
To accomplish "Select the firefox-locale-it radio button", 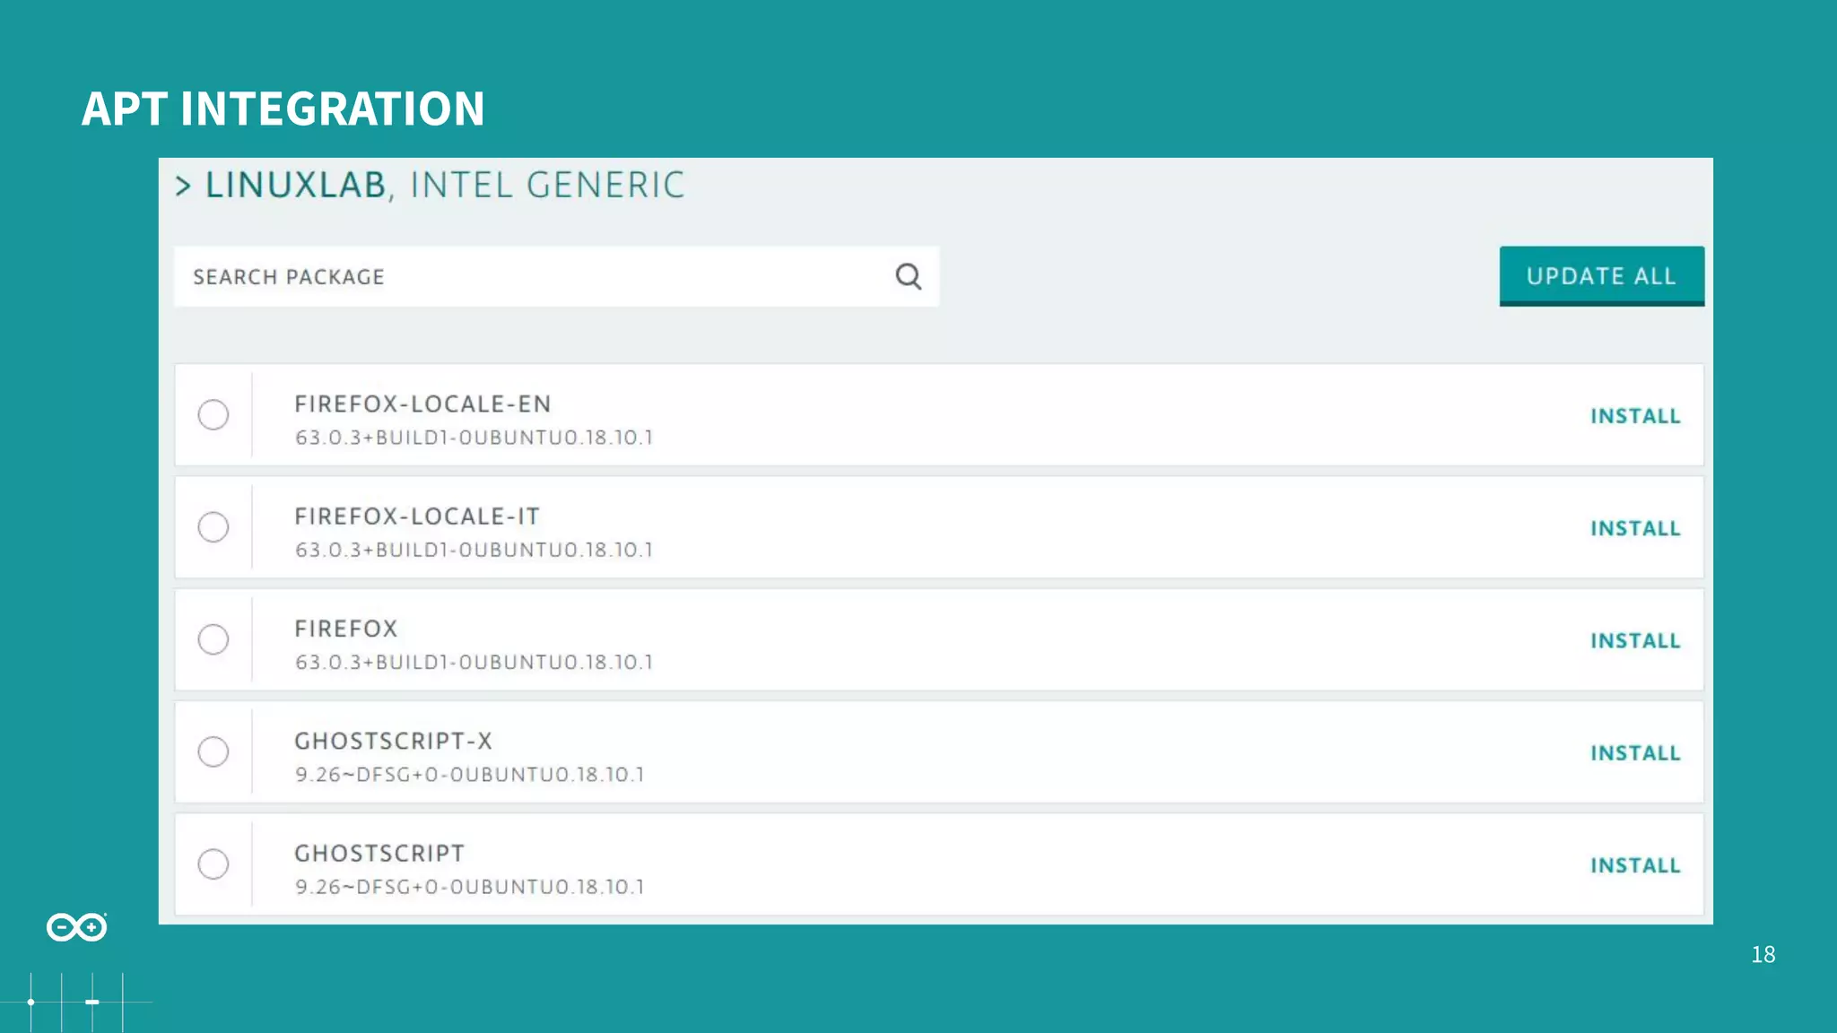I will click(213, 527).
